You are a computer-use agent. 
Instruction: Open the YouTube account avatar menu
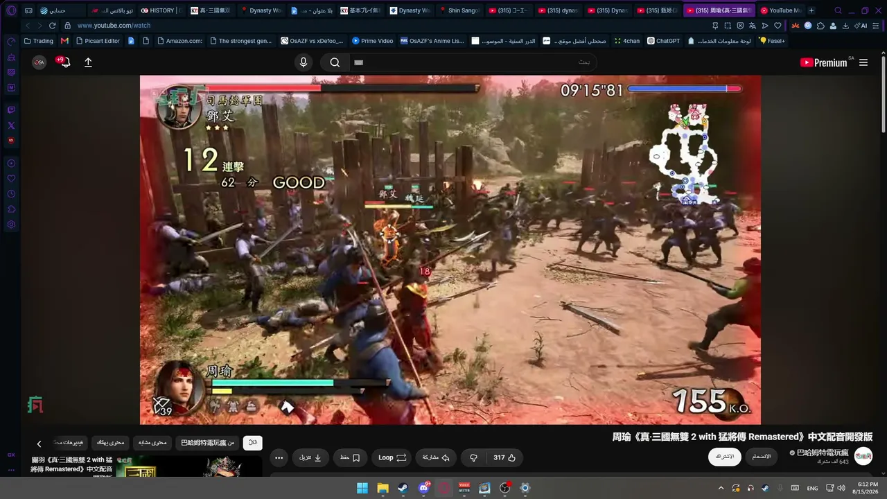tap(39, 62)
